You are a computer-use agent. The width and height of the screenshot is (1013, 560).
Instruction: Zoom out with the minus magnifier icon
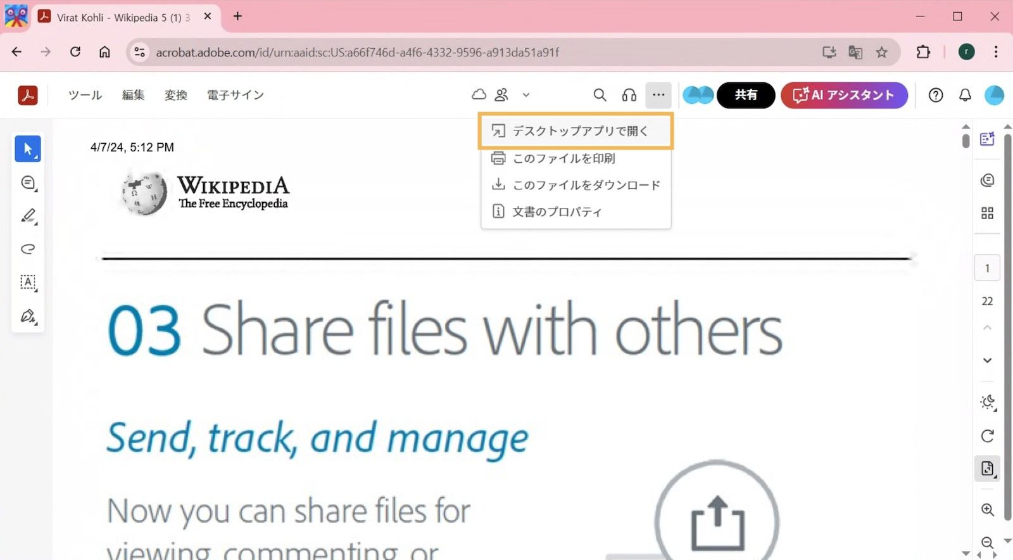tap(987, 542)
